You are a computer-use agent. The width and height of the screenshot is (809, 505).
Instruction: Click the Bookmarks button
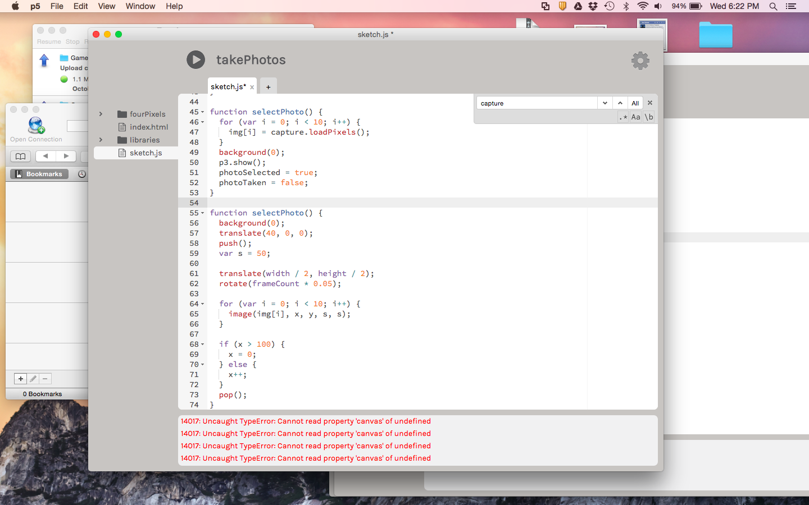pyautogui.click(x=39, y=174)
